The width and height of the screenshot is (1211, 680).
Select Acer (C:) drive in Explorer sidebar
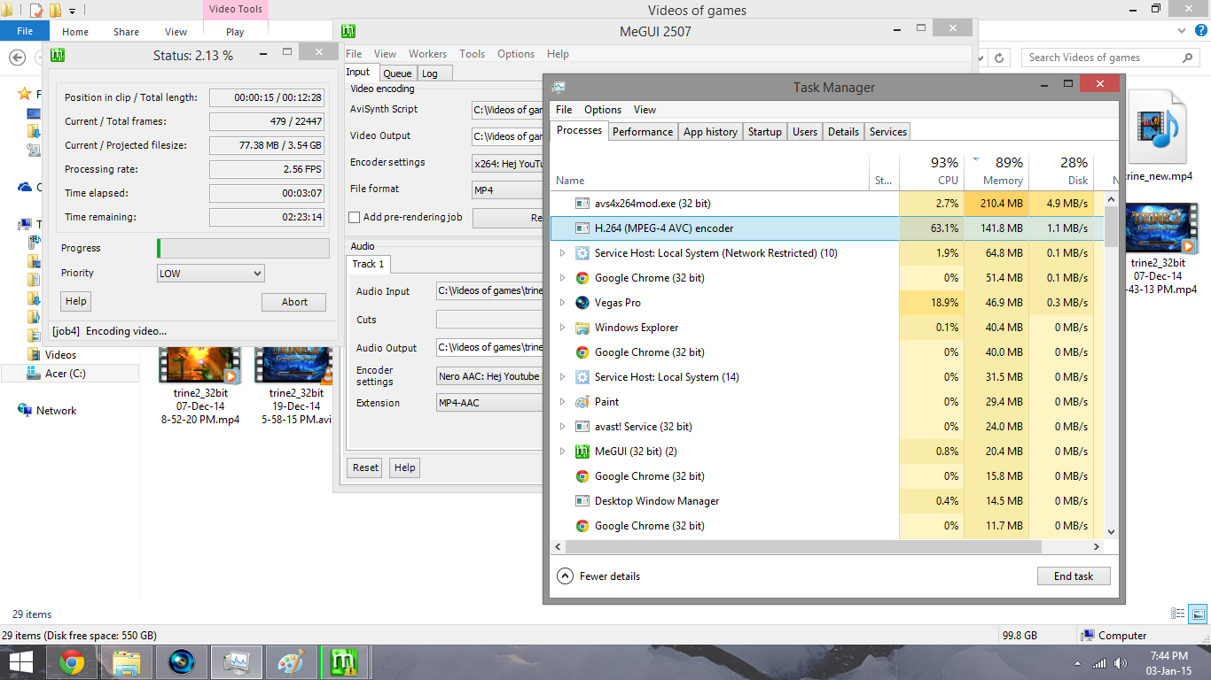70,374
